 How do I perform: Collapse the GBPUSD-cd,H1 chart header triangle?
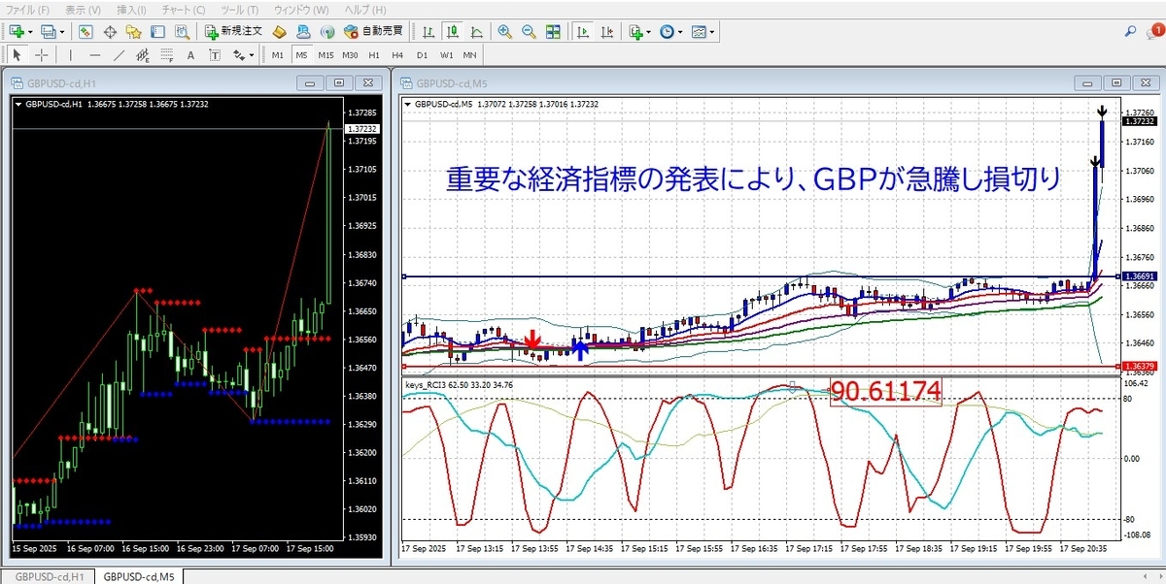coord(18,104)
